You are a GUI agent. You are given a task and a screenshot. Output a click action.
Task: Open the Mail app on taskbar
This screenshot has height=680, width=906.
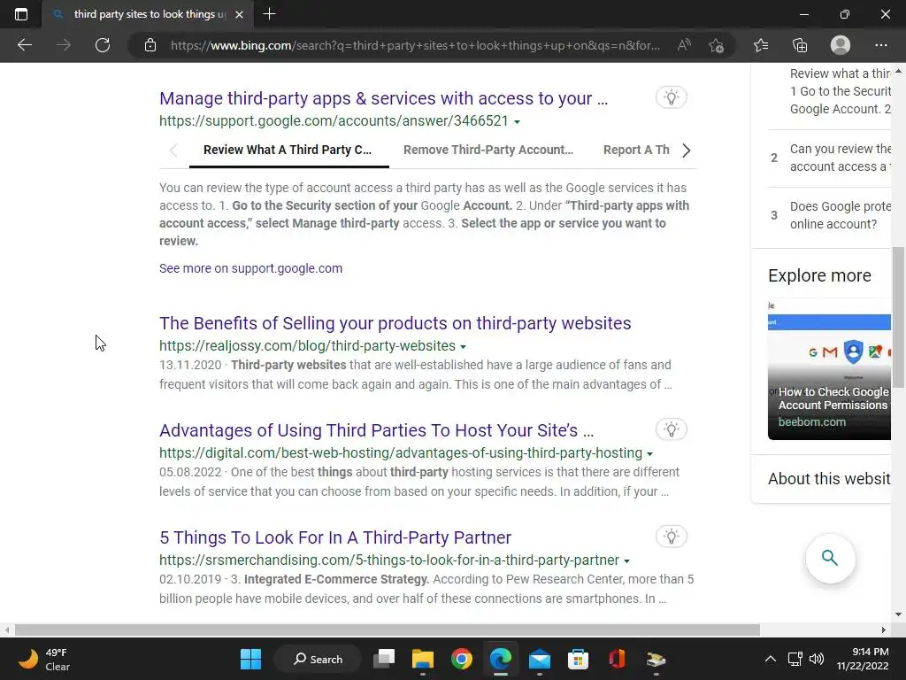(x=539, y=659)
